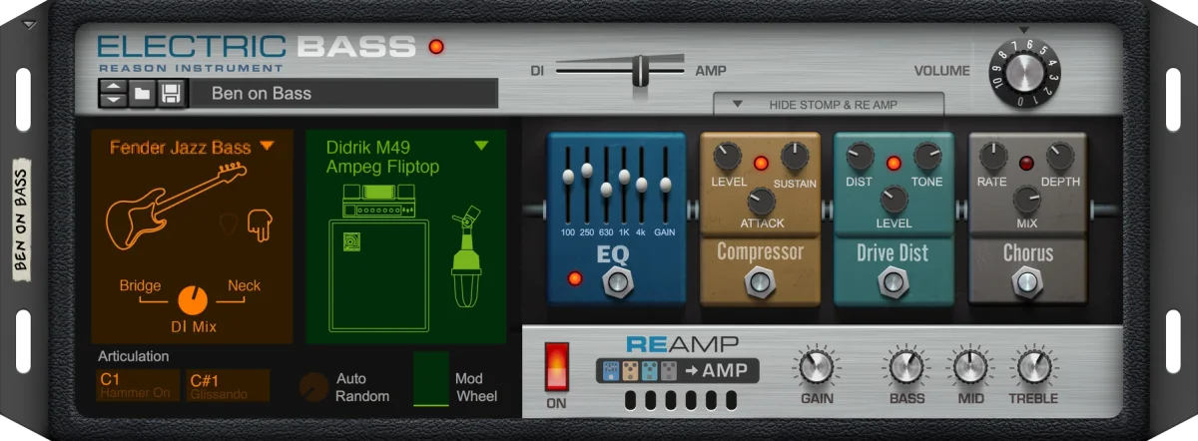Turn the DI Mix knob
This screenshot has height=441, width=1198.
(x=193, y=299)
